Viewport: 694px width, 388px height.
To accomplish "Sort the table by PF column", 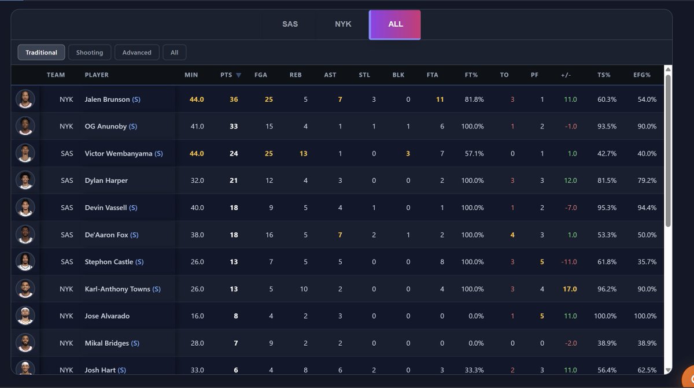I will click(534, 75).
